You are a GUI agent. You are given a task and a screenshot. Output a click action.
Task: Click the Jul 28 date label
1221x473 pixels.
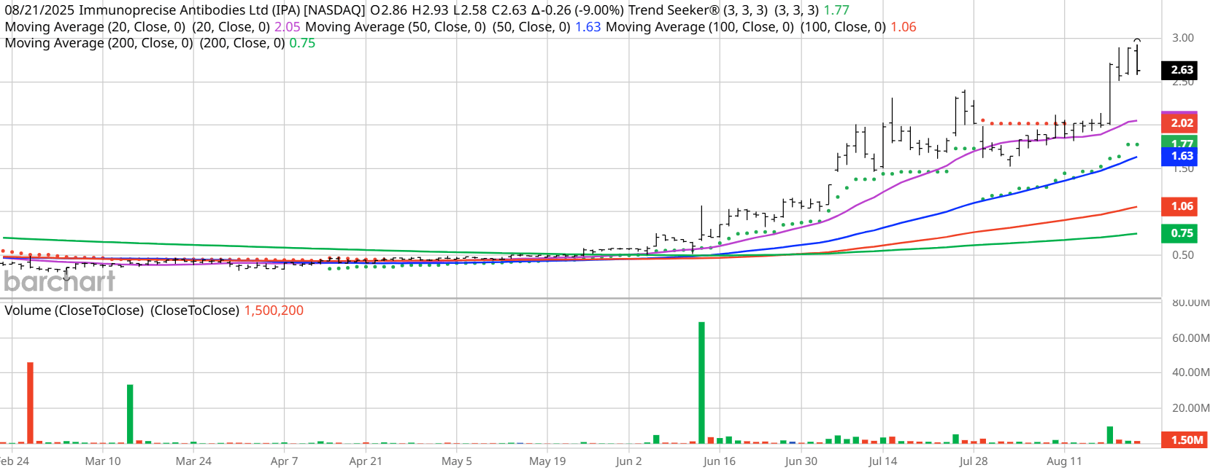(x=973, y=461)
